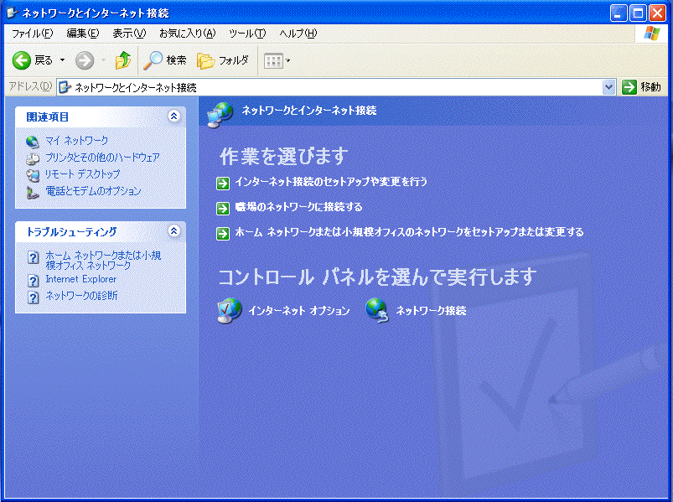The image size is (673, 502).
Task: Open the ツール(T) menu
Action: (247, 34)
